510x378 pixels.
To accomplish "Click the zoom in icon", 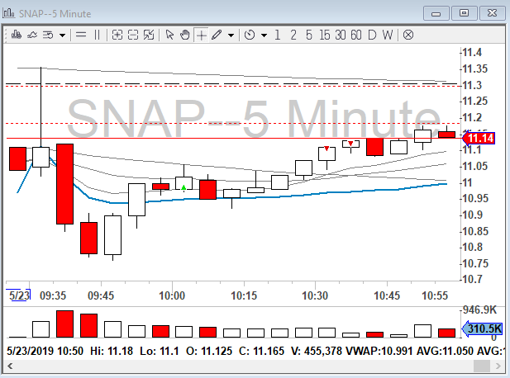I will coord(117,35).
